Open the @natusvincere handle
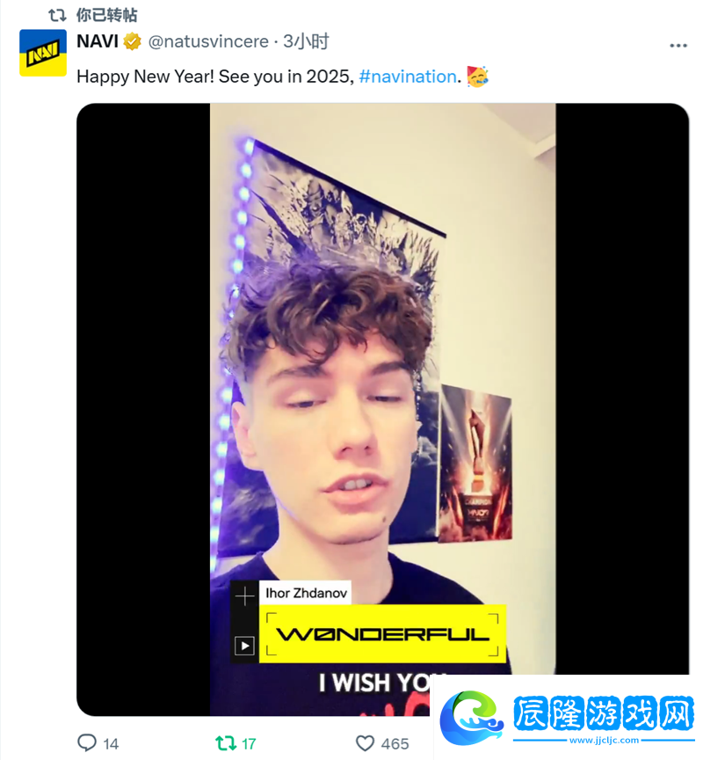The width and height of the screenshot is (703, 760). [x=208, y=41]
